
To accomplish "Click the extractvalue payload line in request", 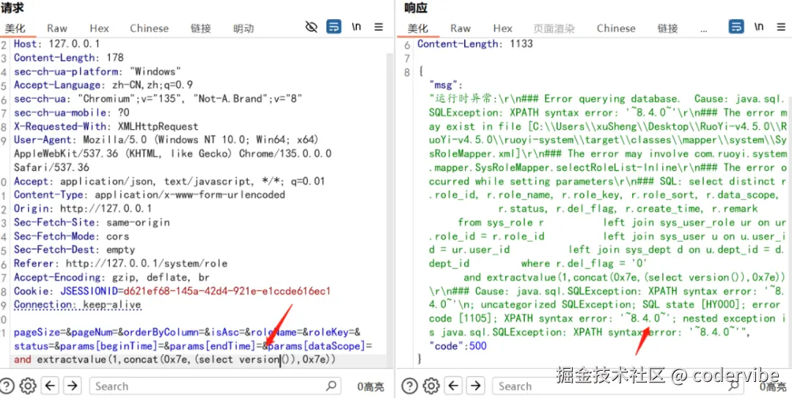I will coord(175,360).
